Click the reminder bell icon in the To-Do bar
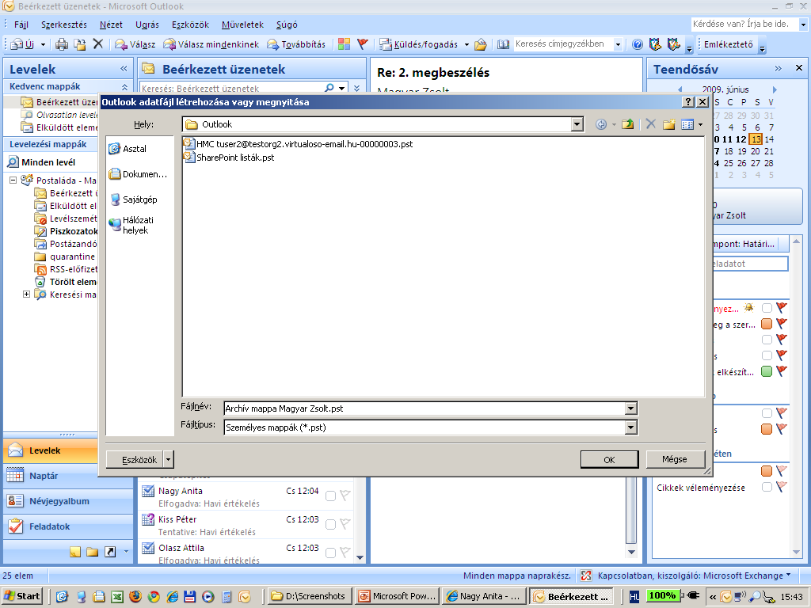811x608 pixels. tap(748, 308)
